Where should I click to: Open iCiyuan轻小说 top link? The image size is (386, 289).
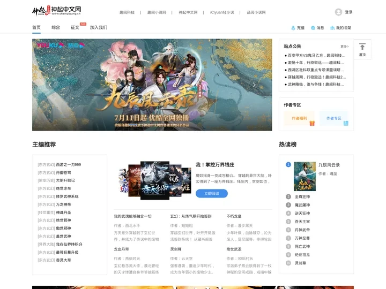click(x=222, y=12)
